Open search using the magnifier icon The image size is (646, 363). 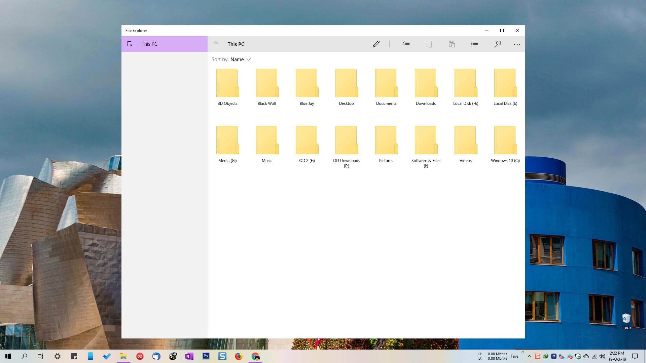coord(498,44)
